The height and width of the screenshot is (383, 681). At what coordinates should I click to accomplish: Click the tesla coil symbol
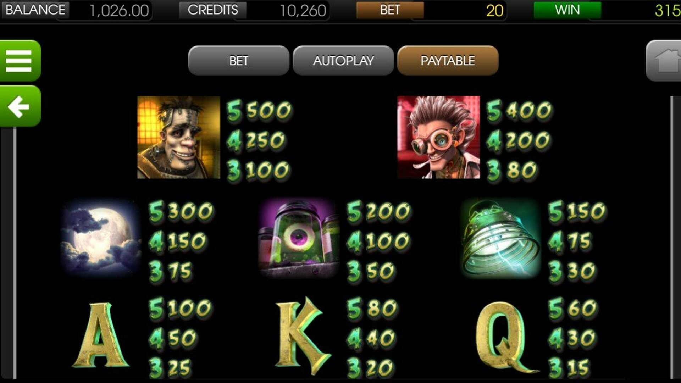pos(500,238)
